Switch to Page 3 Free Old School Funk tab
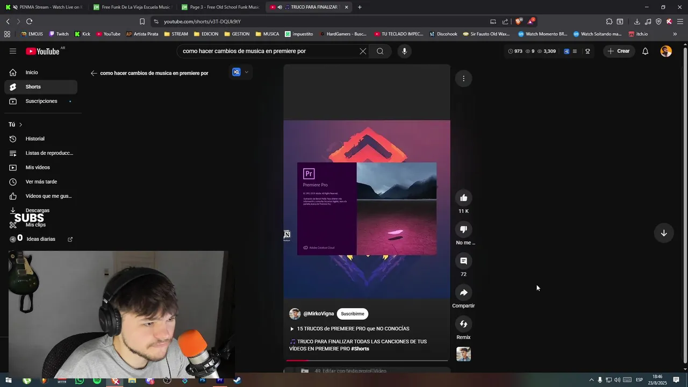 coord(220,7)
